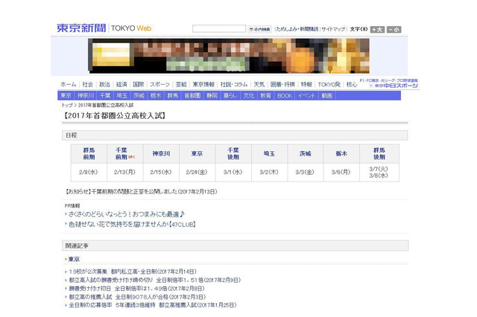Click the 3/2(木) date cell
Viewport: 477px width, 317px height.
[269, 172]
